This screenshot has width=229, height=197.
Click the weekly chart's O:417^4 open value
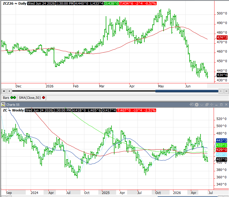[x=109, y=110]
